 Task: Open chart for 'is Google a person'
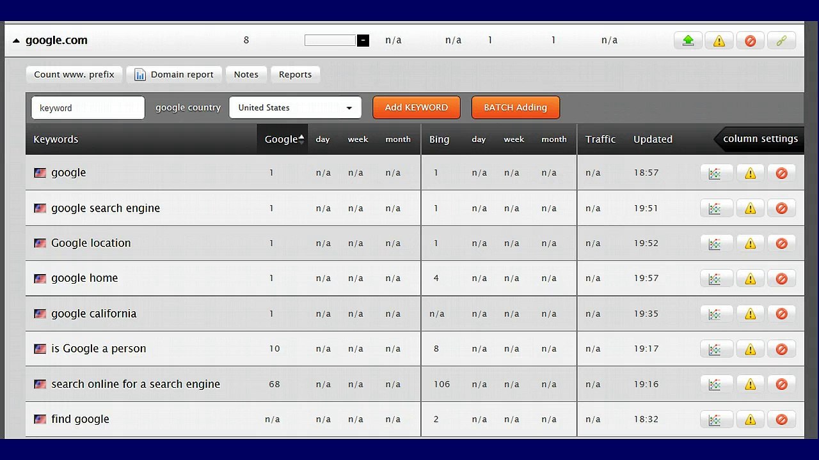coord(715,349)
